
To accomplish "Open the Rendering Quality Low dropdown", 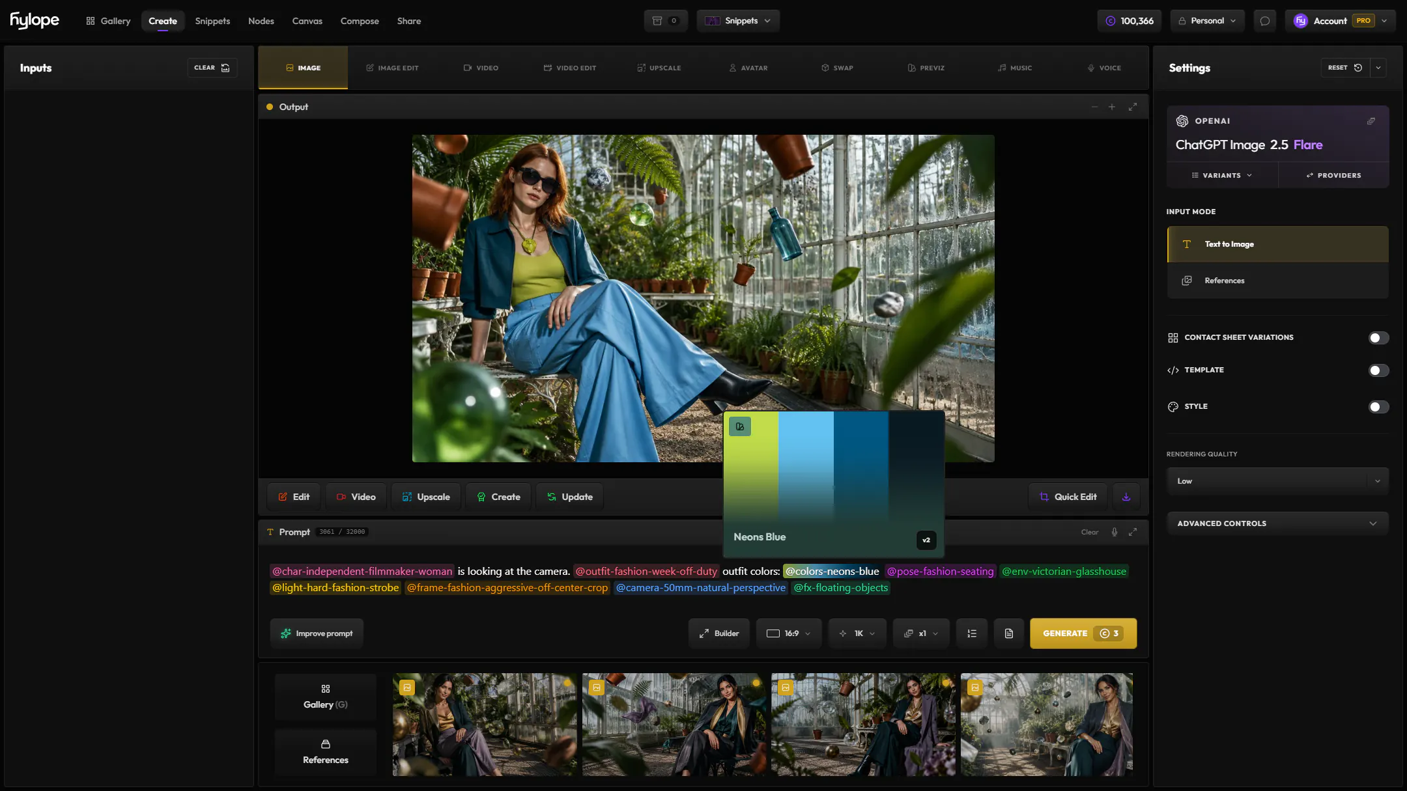I will [1277, 481].
